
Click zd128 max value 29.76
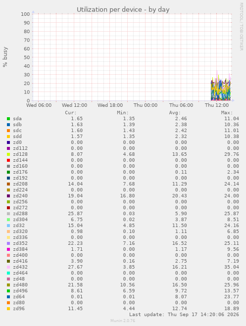[232, 154]
